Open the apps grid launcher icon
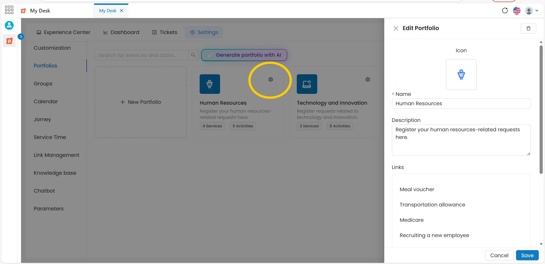This screenshot has width=545, height=264. pyautogui.click(x=9, y=10)
